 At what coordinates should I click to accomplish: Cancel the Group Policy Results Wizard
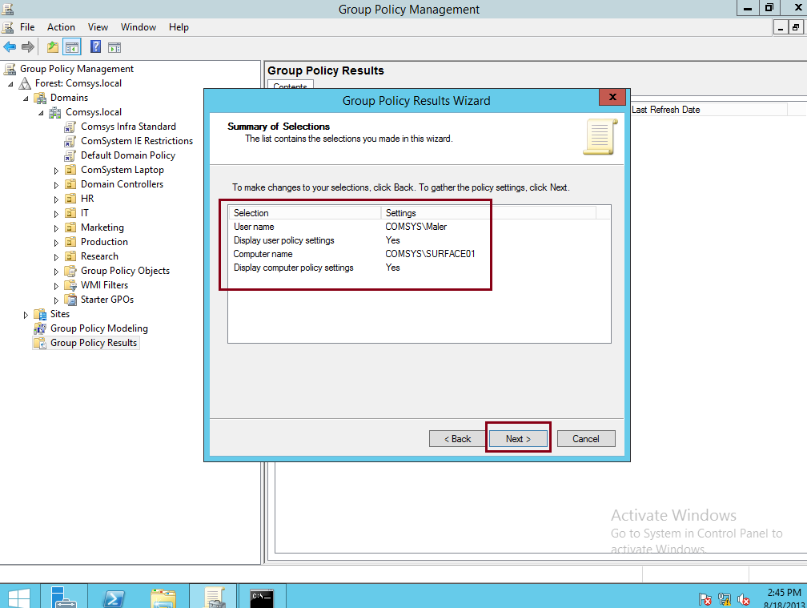point(586,439)
